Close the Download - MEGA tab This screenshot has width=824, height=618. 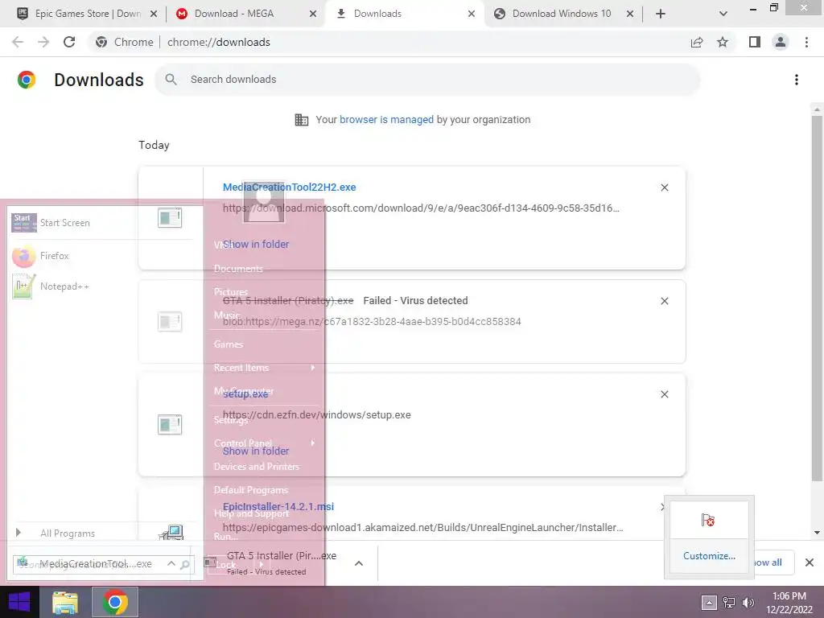coord(313,14)
